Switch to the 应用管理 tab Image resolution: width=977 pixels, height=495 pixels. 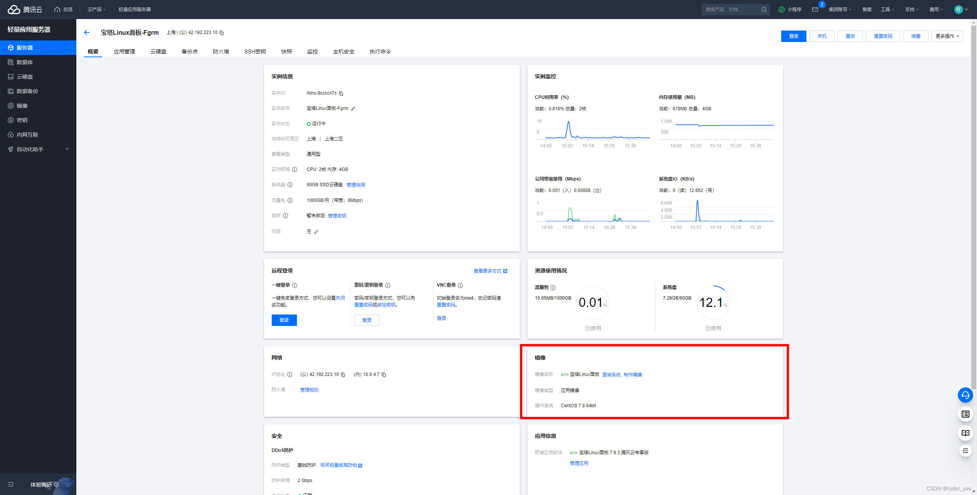124,52
